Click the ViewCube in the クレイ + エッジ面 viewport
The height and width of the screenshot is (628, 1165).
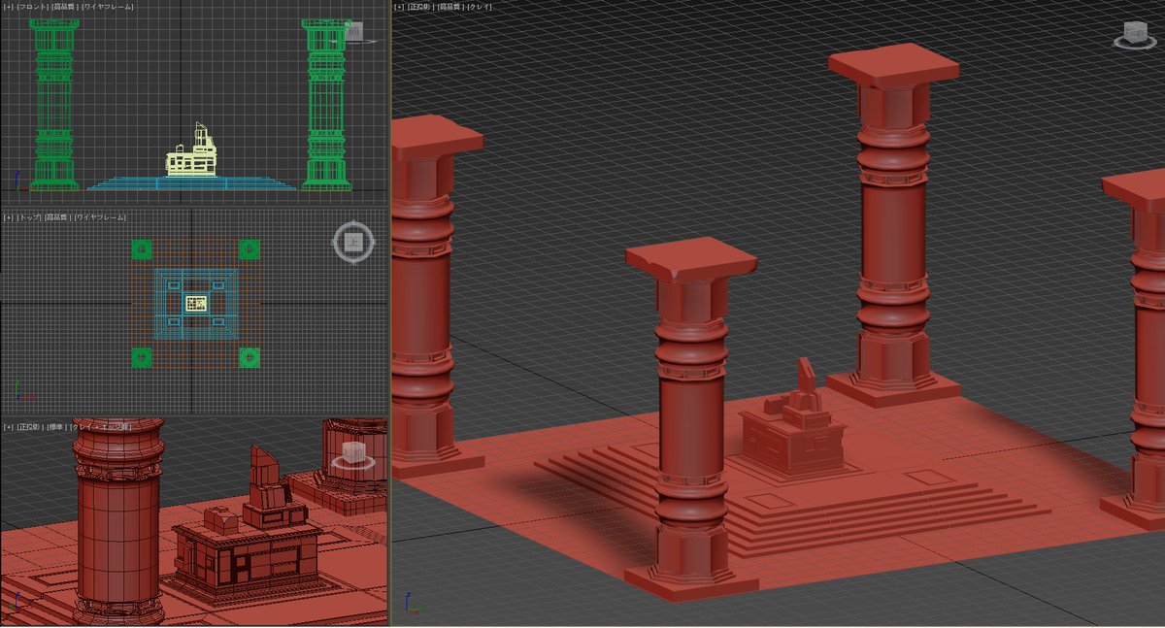coord(351,454)
